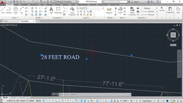Open the Groups panel
The image size is (183, 103).
(x=162, y=9)
